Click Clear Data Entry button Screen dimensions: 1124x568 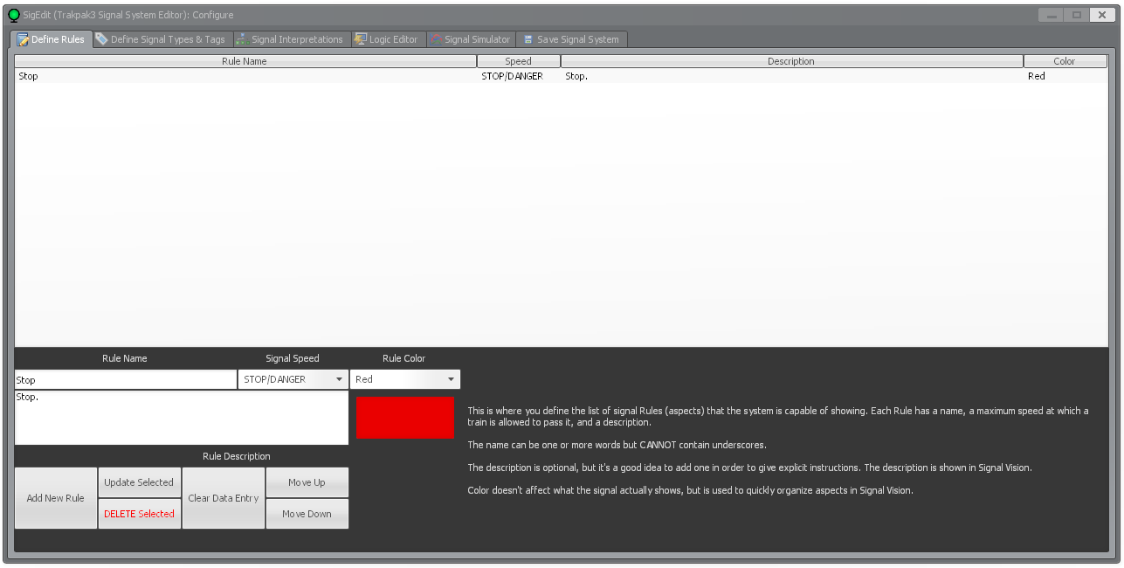224,498
